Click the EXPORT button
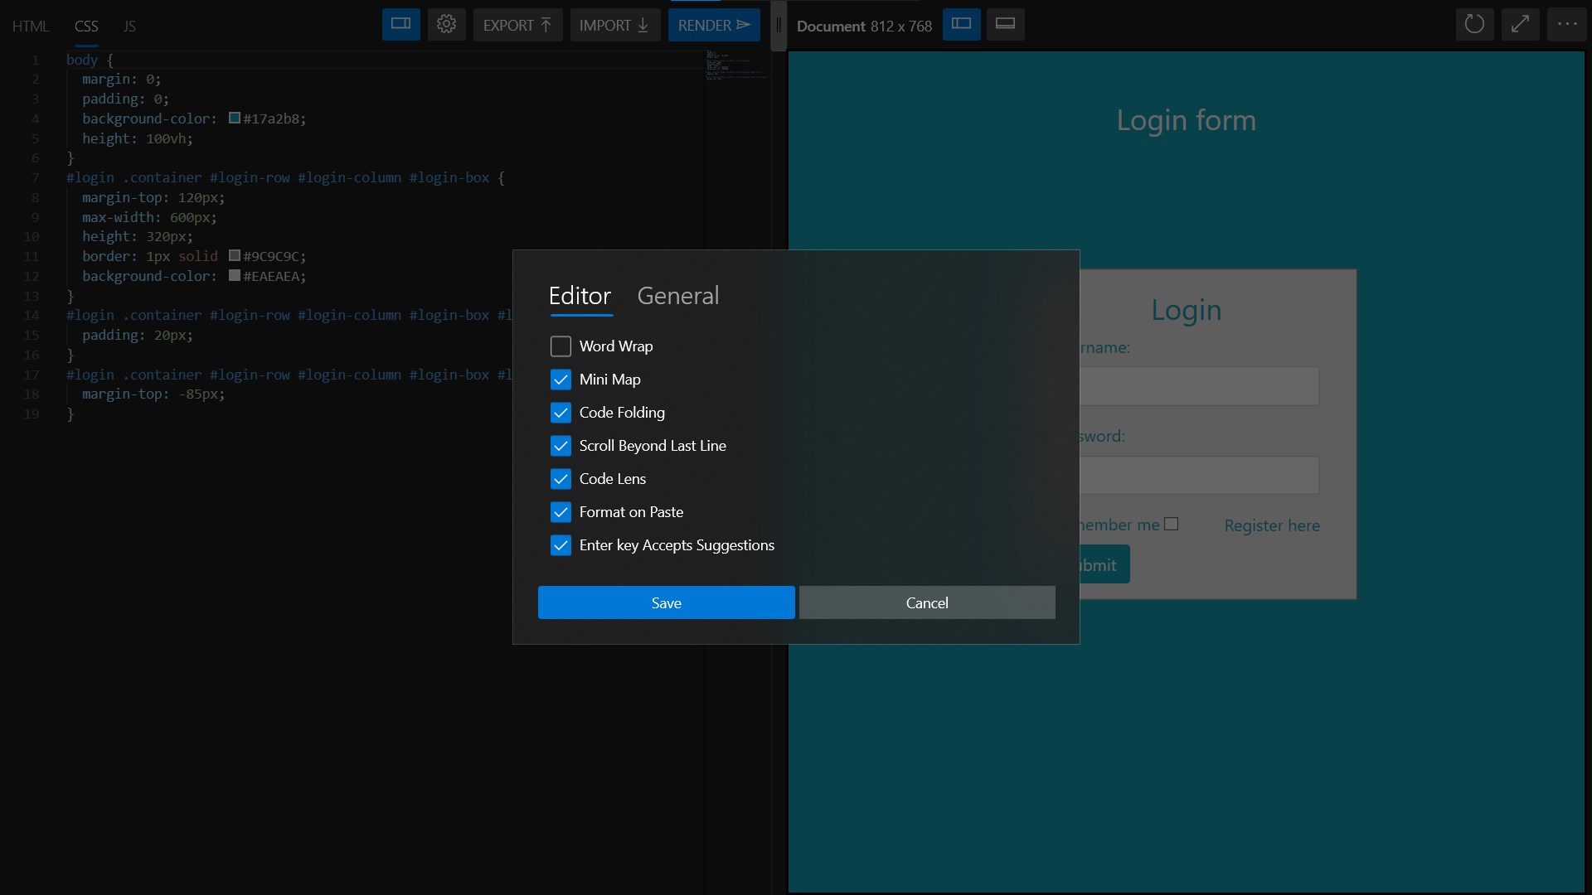Image resolution: width=1592 pixels, height=895 pixels. click(x=517, y=25)
